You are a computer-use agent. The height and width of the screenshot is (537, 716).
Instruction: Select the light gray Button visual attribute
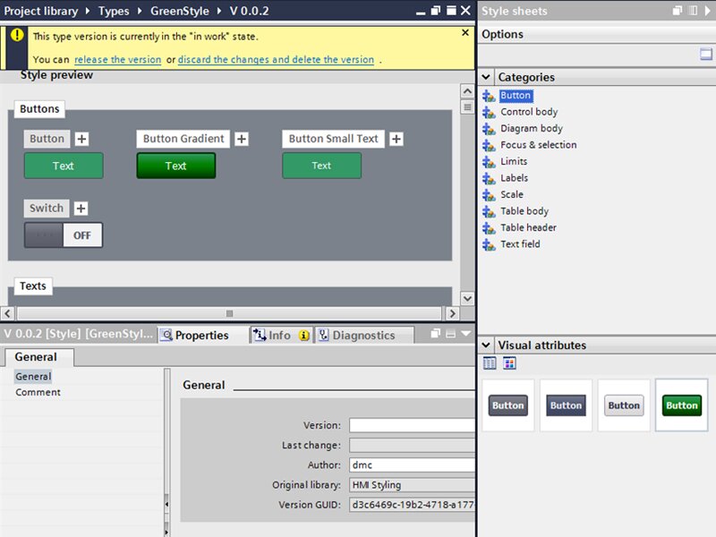[624, 405]
